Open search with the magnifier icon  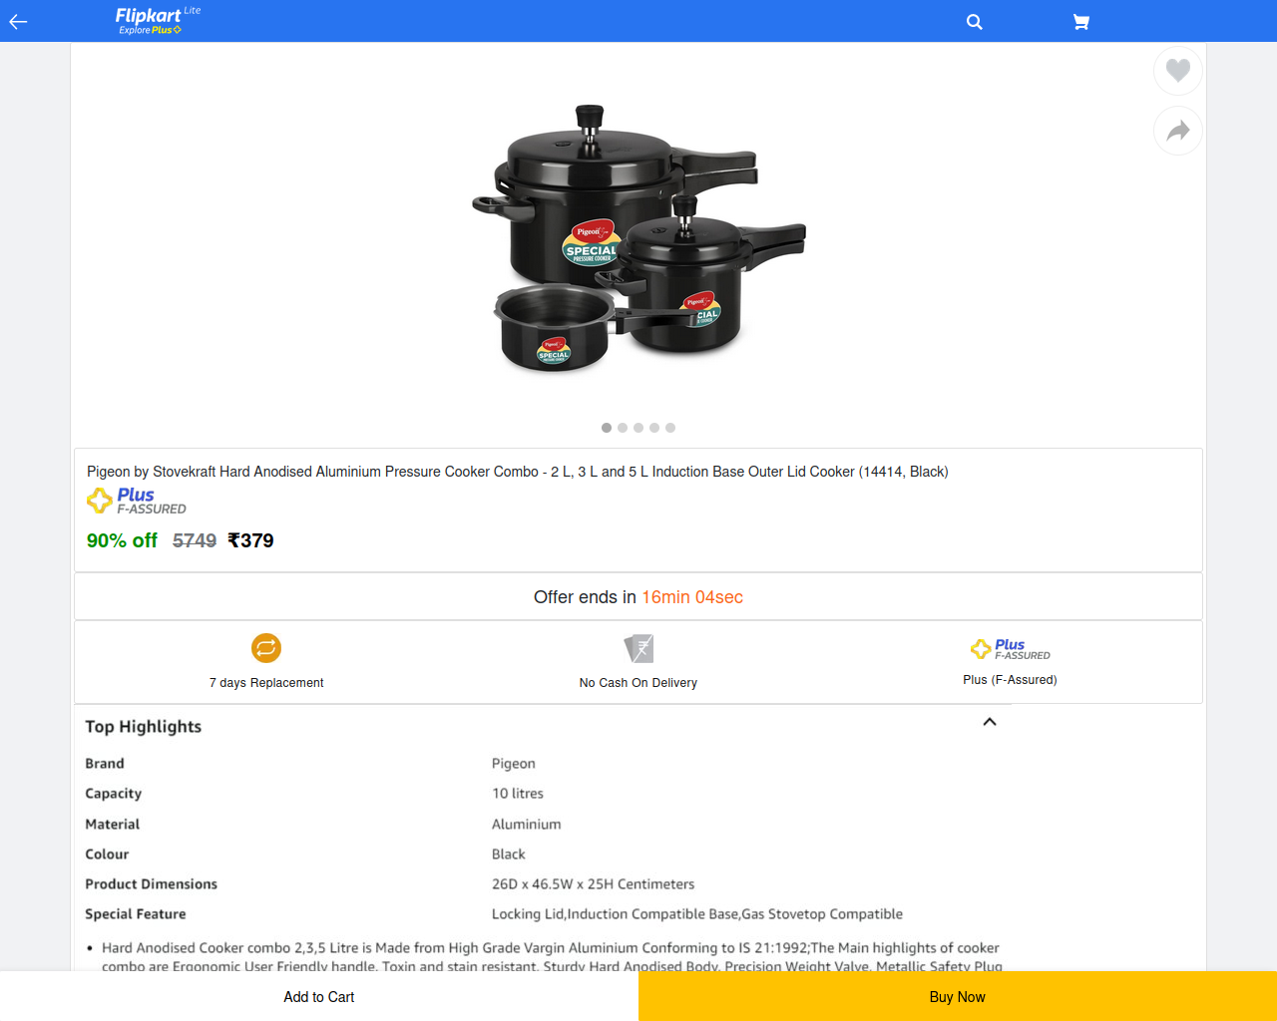(975, 22)
